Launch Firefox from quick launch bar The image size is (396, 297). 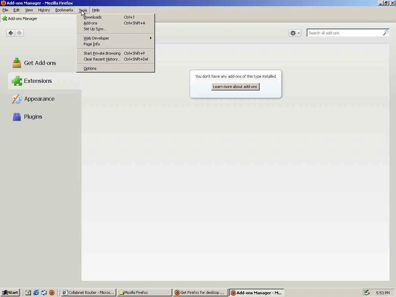click(52, 293)
